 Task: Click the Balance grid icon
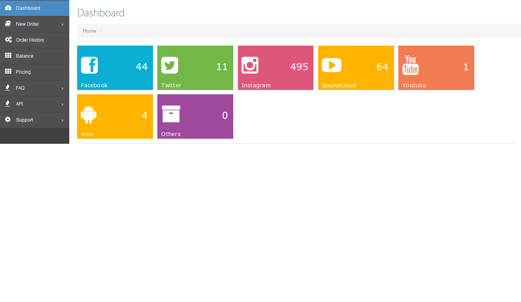(x=8, y=56)
